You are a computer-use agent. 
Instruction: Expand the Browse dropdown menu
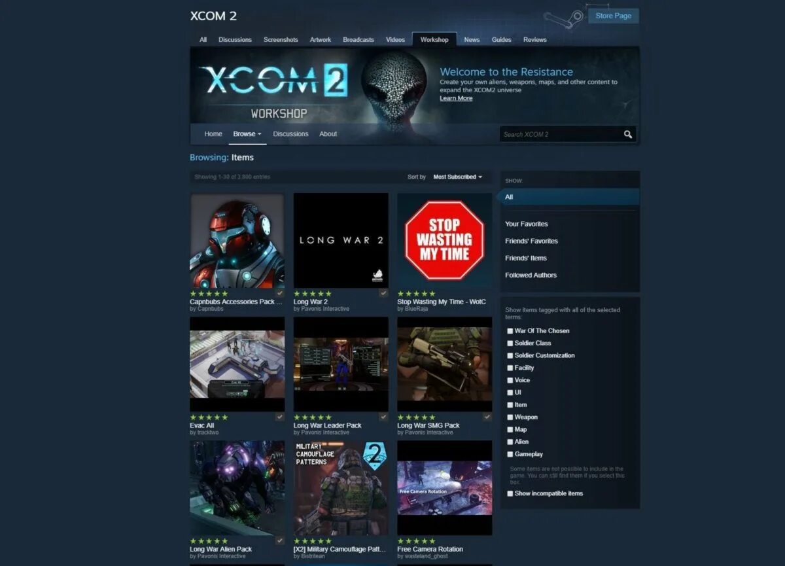pos(247,134)
